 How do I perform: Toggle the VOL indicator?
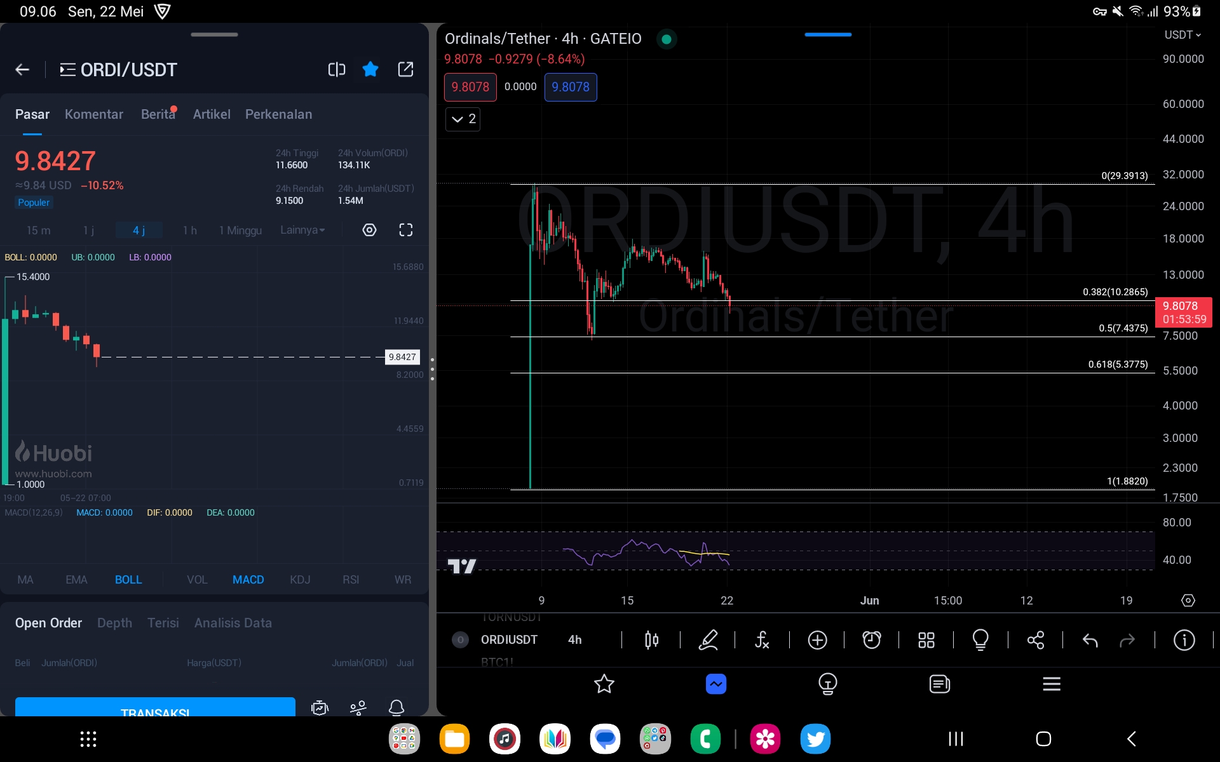[197, 580]
